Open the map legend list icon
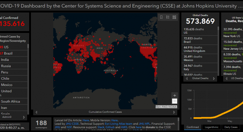 (168, 17)
